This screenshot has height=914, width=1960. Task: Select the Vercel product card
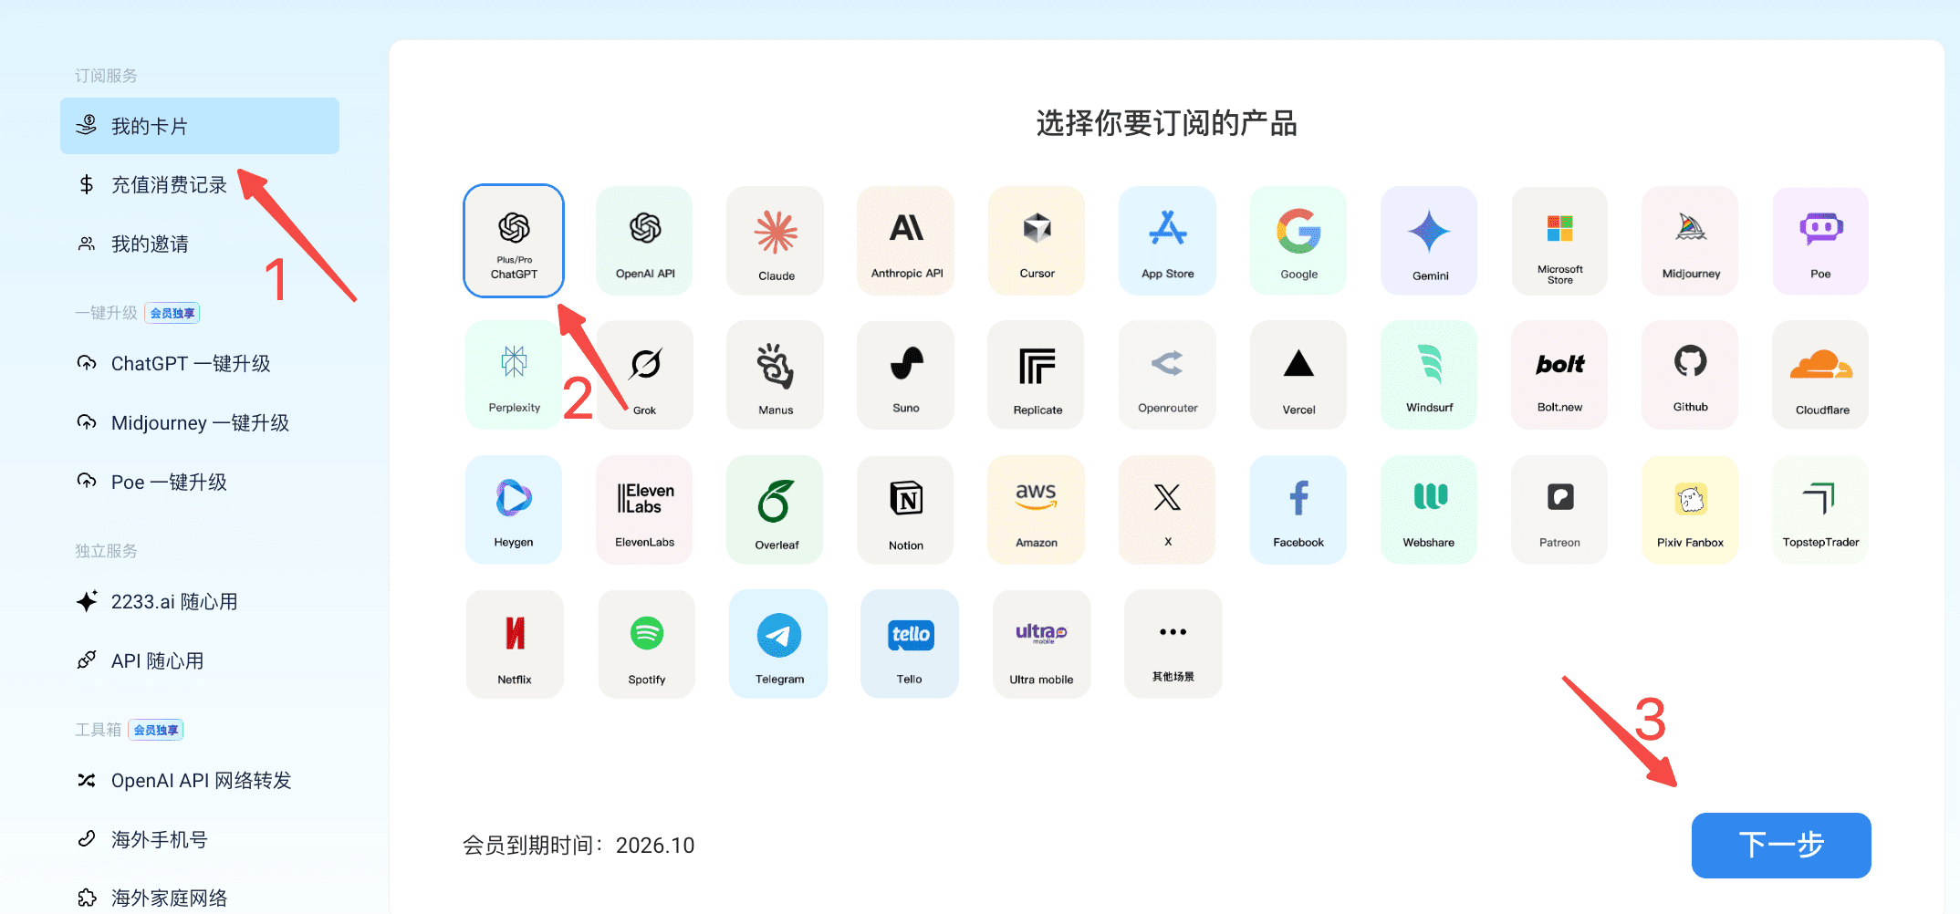1298,375
